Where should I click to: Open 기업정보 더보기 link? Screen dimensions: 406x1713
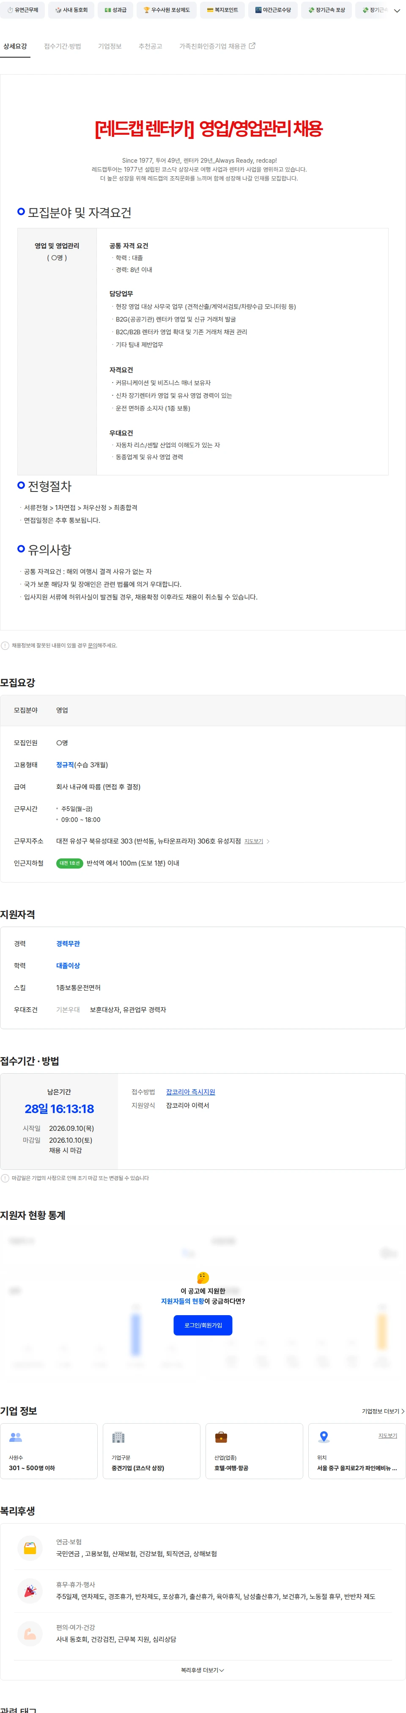383,1411
